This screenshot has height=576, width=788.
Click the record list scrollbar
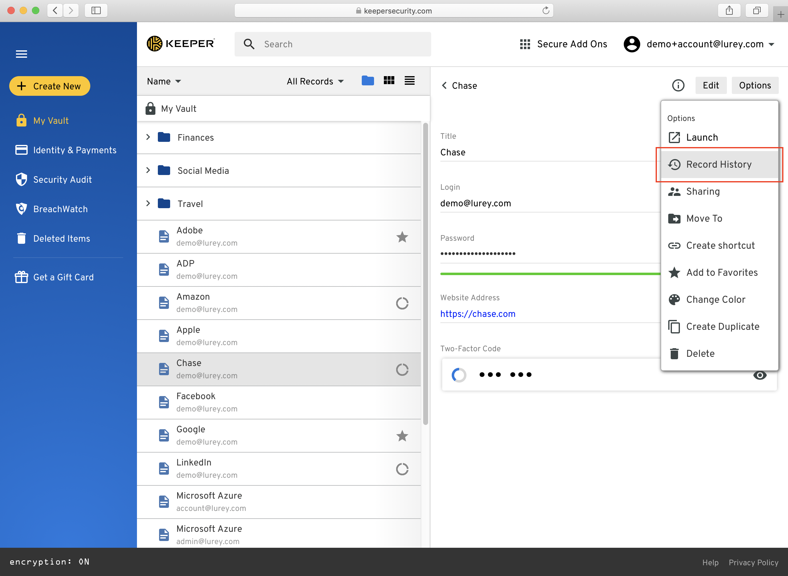click(x=425, y=274)
